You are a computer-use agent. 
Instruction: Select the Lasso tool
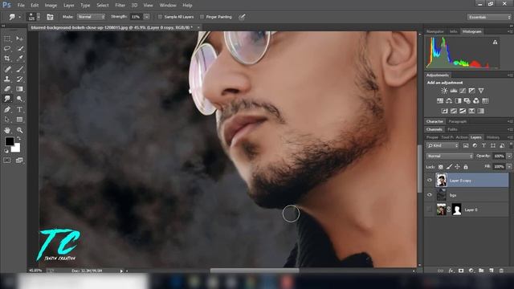[x=7, y=48]
